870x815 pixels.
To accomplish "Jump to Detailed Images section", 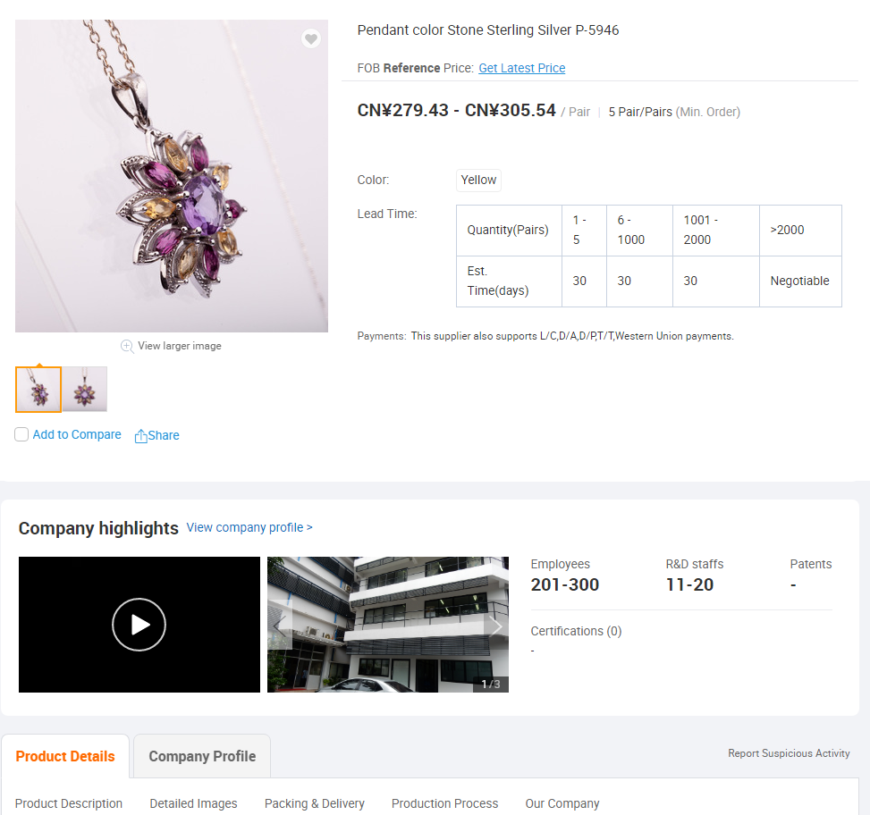I will pos(193,803).
